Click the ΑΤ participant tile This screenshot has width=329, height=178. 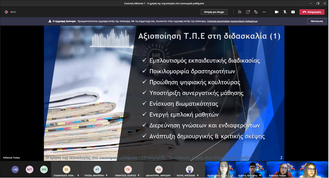97,169
